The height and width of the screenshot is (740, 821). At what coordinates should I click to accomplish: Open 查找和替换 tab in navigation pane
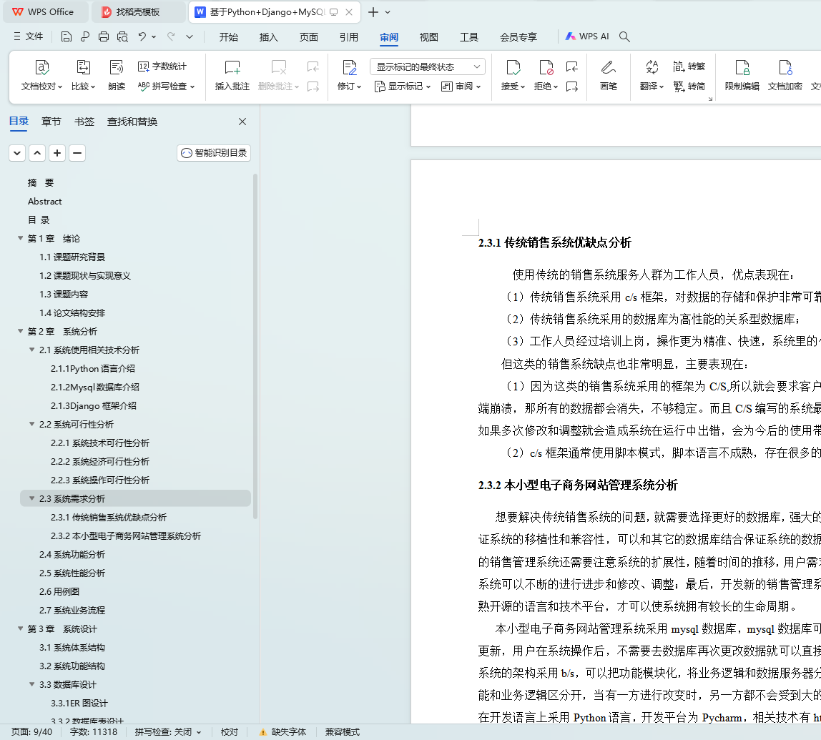tap(132, 122)
